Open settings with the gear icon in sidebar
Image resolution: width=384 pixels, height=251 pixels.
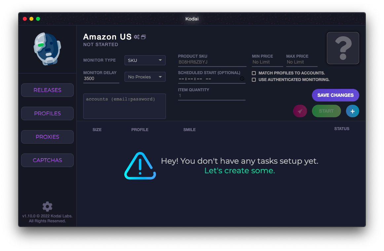[47, 207]
